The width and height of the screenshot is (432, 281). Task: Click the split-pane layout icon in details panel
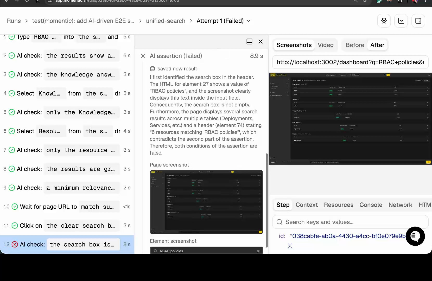[249, 42]
